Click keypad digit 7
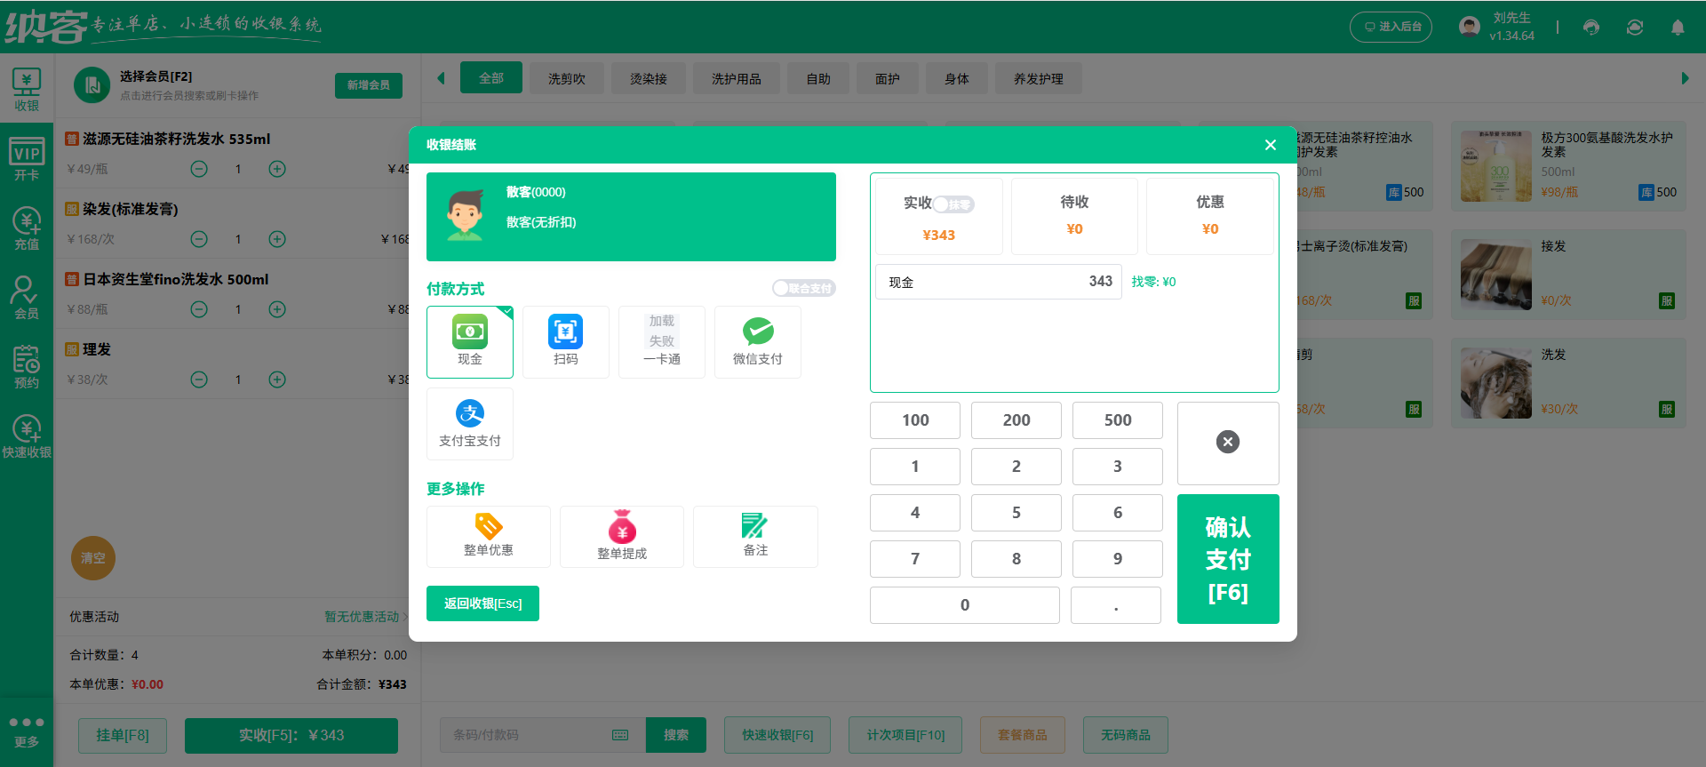Screen dimensions: 1706x767 [915, 559]
